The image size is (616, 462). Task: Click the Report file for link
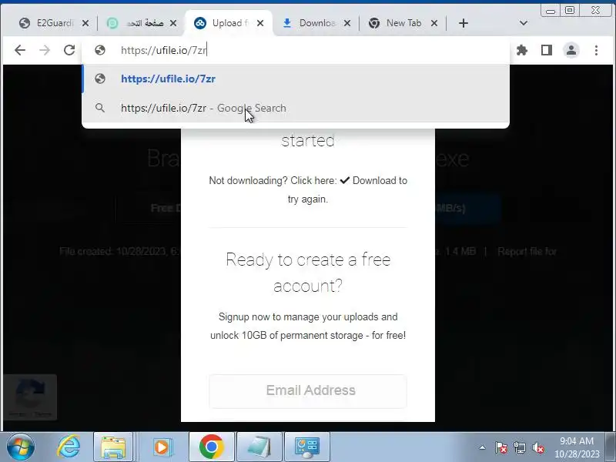pyautogui.click(x=527, y=252)
